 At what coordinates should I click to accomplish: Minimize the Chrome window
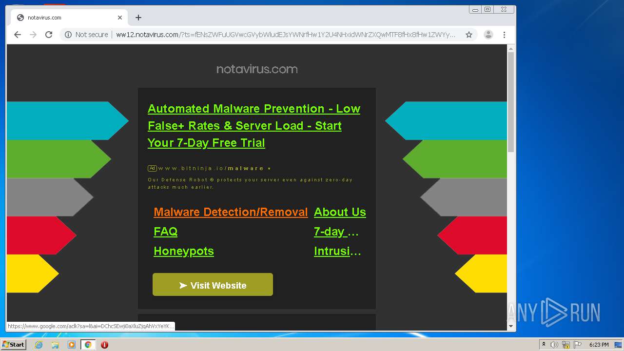coord(475,9)
